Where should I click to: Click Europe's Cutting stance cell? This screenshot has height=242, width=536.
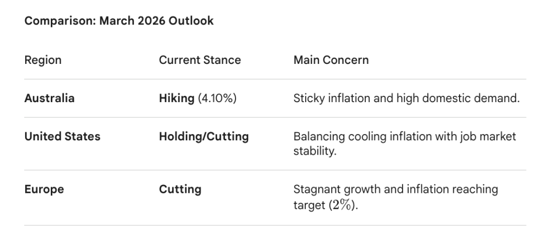pos(180,189)
